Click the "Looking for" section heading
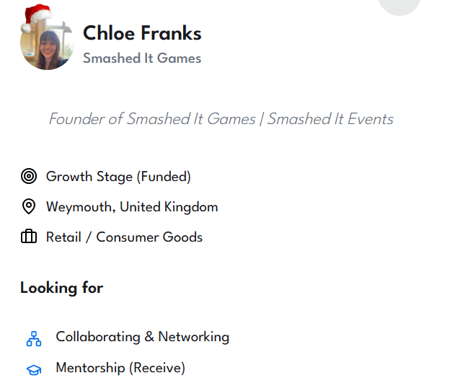The image size is (452, 391). click(x=62, y=288)
